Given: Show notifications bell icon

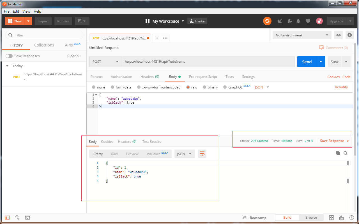Looking at the screenshot, I should (x=298, y=21).
